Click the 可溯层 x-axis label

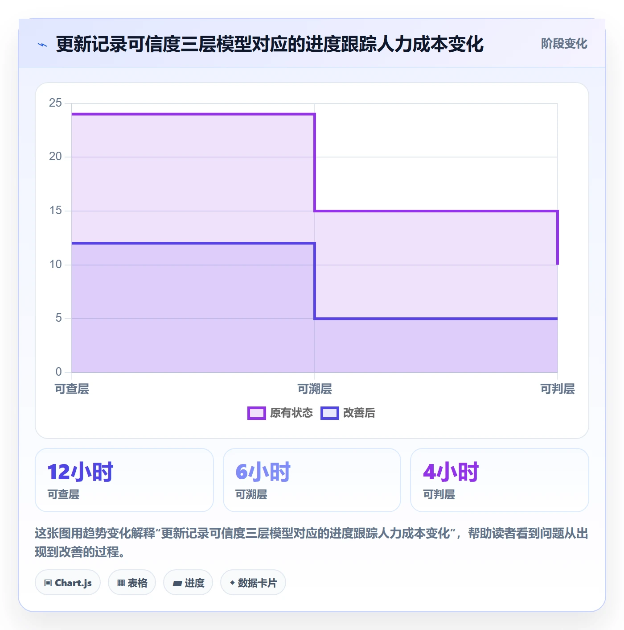tap(315, 389)
